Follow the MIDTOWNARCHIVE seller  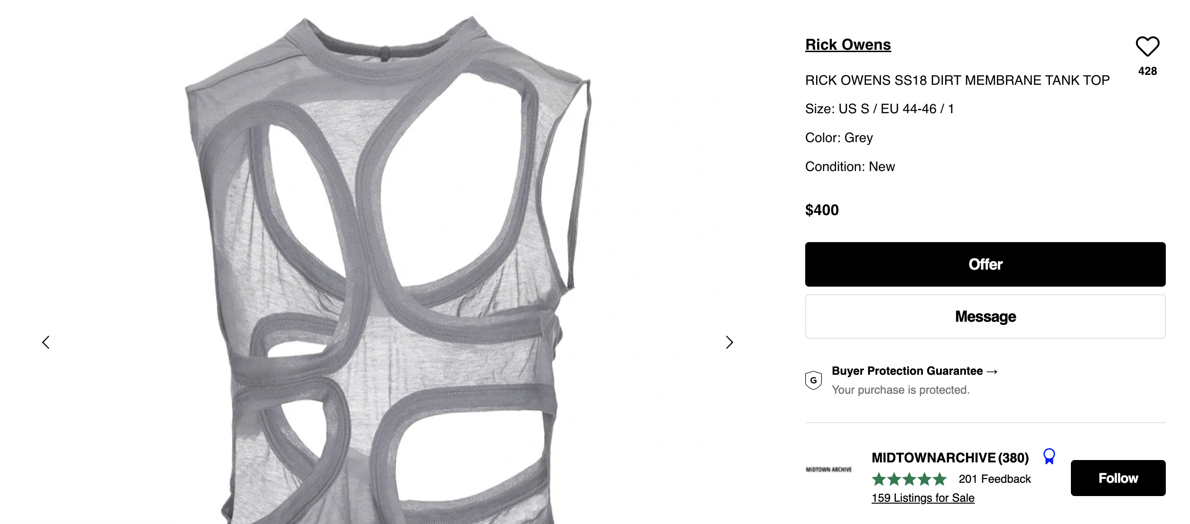pyautogui.click(x=1118, y=478)
